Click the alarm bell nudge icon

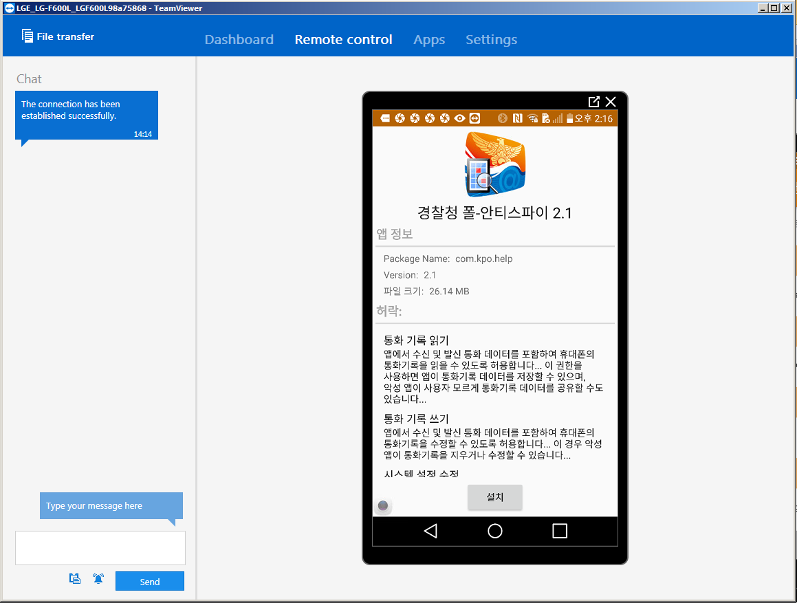tap(98, 579)
